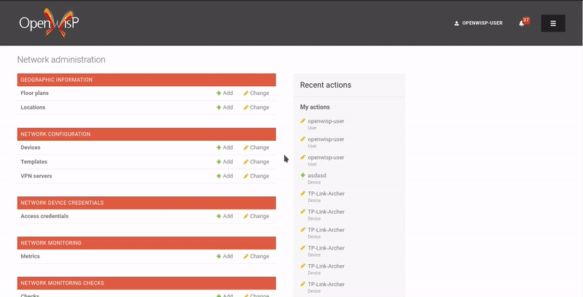Click the pencil icon in the Devices row
This screenshot has width=583, height=297.
pos(246,147)
